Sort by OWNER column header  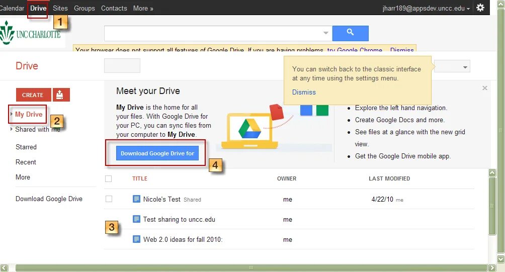click(x=287, y=178)
